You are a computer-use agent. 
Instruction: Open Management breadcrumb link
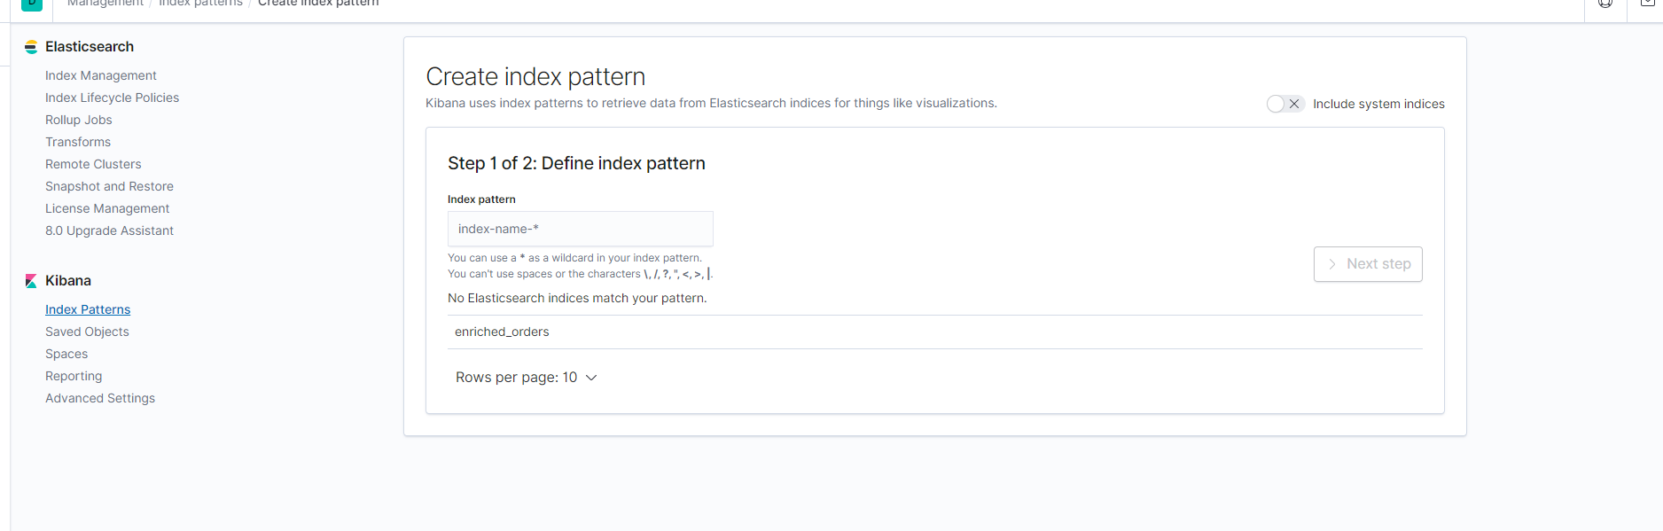[x=105, y=4]
